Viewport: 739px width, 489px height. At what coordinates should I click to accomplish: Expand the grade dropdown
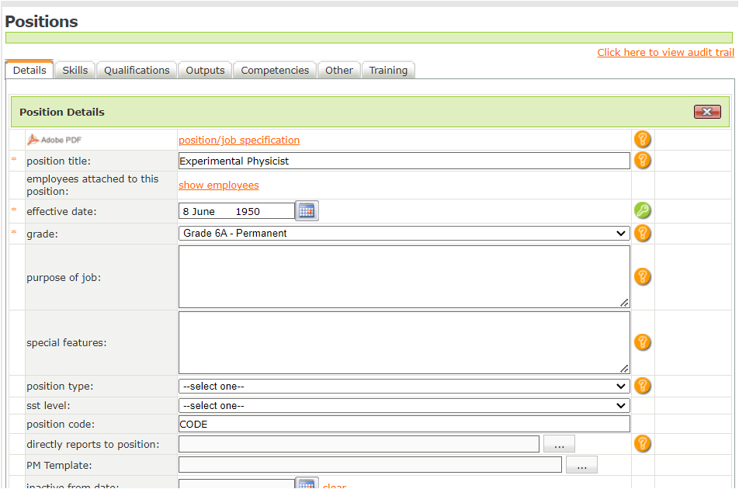pos(404,234)
